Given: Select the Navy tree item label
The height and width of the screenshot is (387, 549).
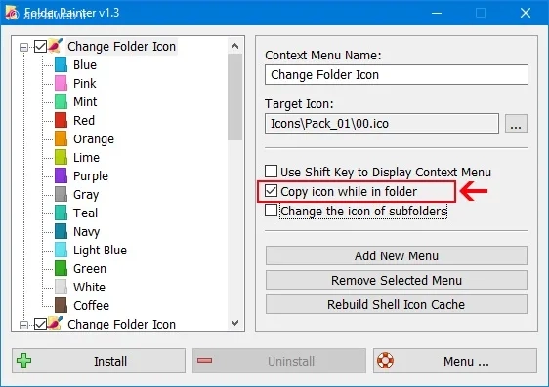Looking at the screenshot, I should [x=87, y=231].
